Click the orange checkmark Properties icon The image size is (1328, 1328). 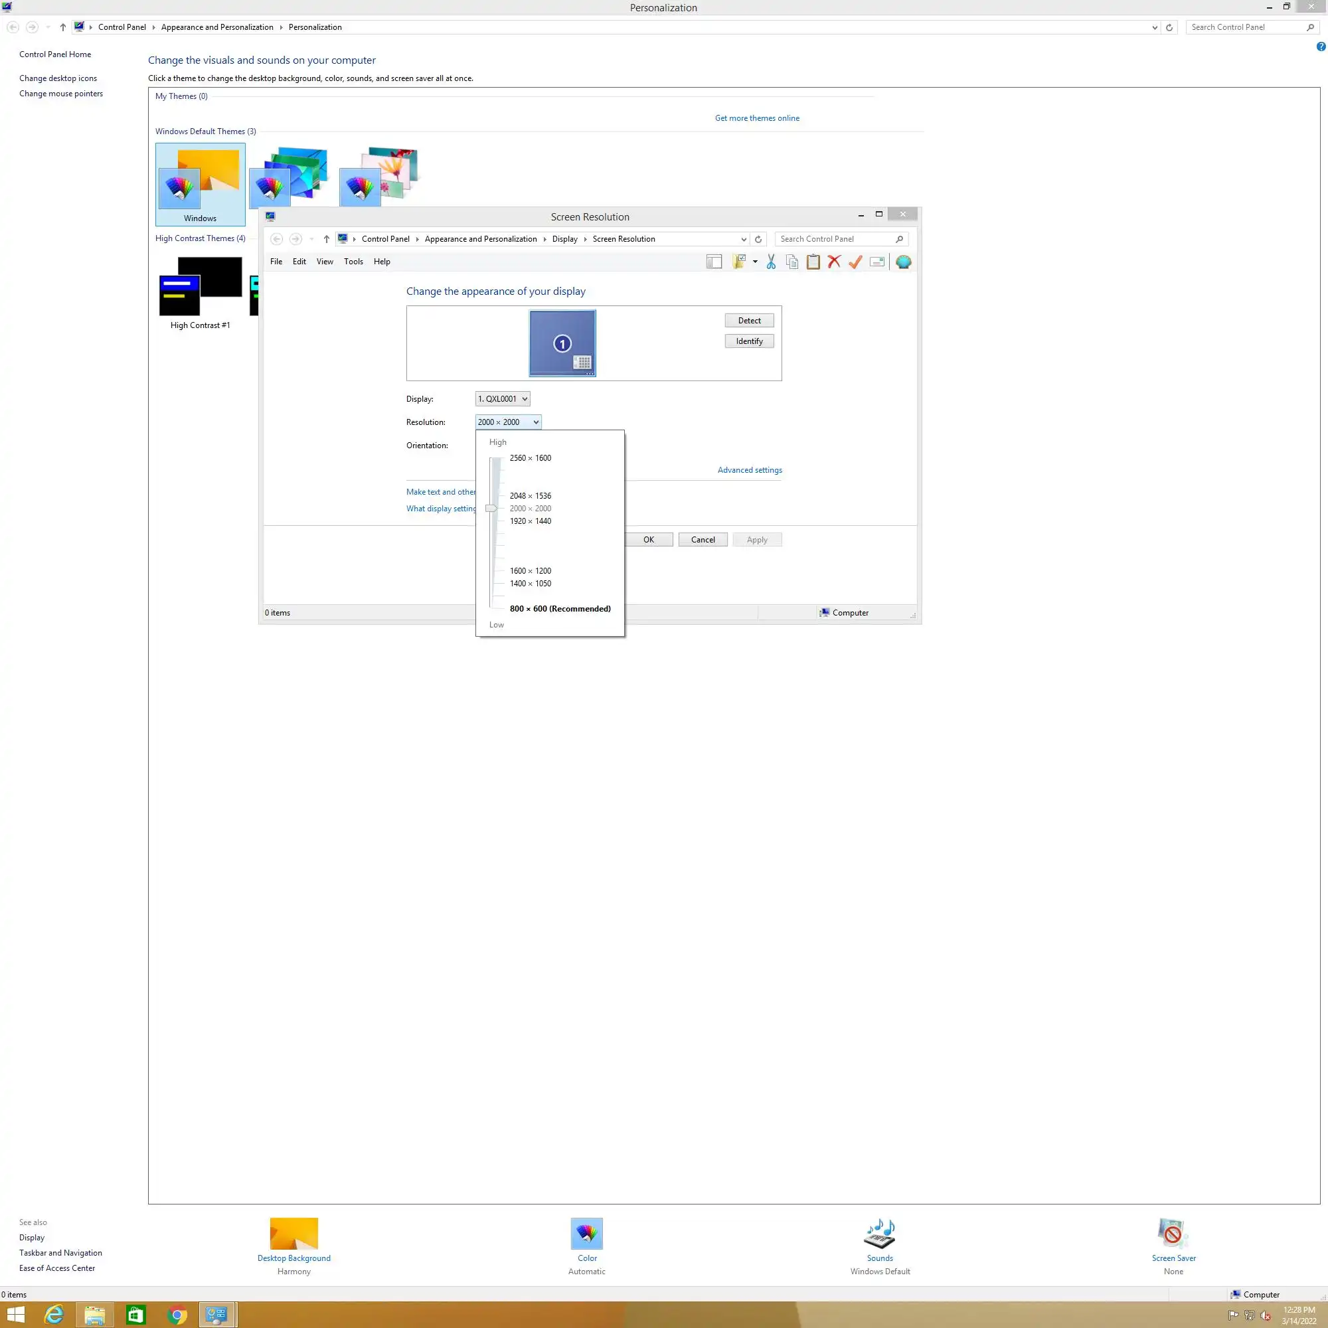click(855, 262)
